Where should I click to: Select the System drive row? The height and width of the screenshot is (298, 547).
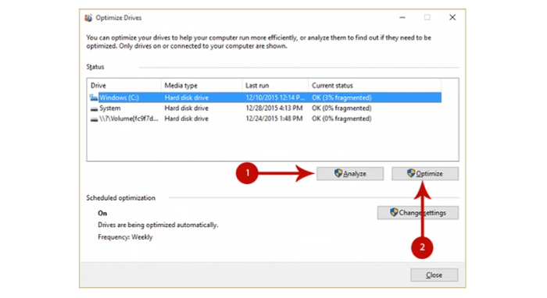click(x=265, y=108)
